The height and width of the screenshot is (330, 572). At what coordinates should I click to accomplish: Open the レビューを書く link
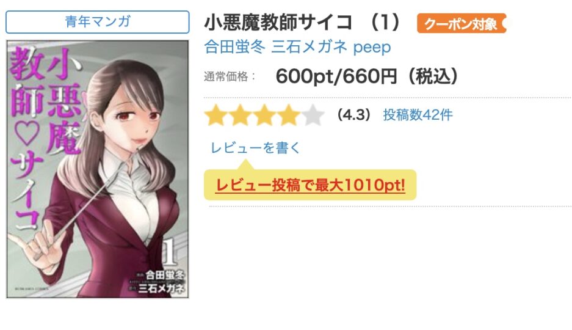pyautogui.click(x=255, y=147)
